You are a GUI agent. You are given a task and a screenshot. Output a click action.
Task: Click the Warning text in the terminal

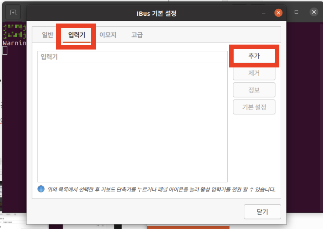point(15,43)
